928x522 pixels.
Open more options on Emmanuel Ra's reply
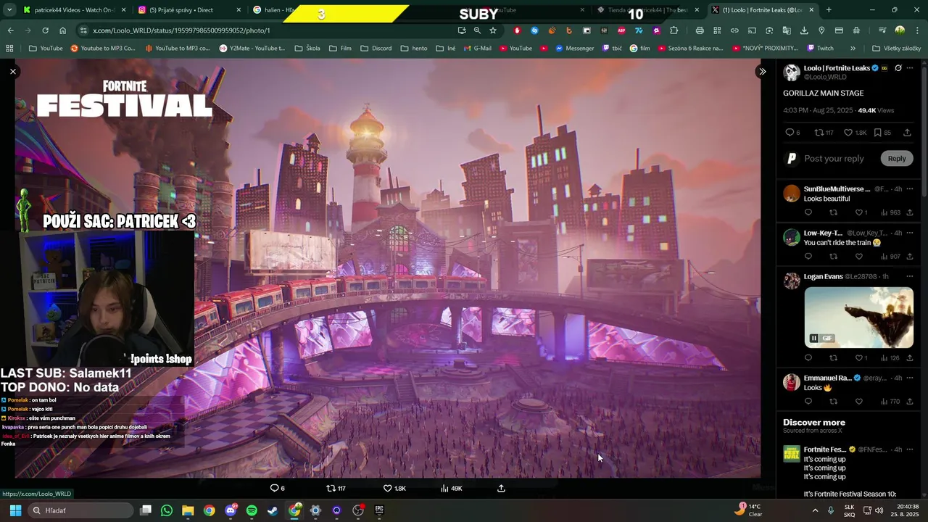[910, 378]
